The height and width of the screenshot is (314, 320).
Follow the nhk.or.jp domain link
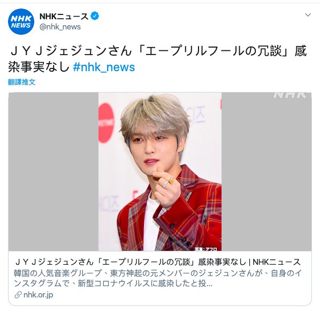(39, 295)
